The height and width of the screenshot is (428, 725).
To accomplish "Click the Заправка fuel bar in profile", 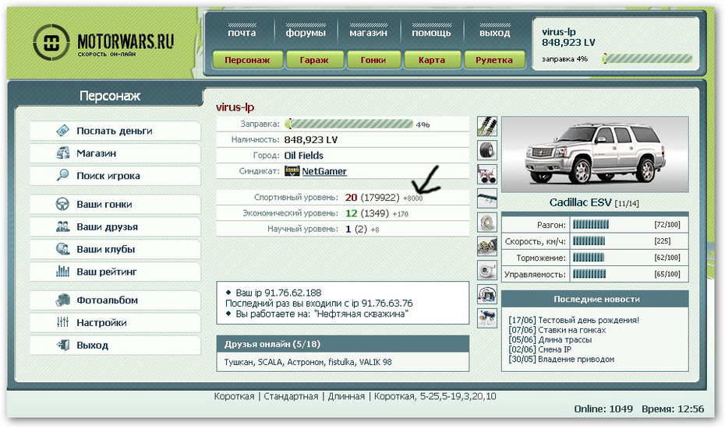I will (x=349, y=124).
